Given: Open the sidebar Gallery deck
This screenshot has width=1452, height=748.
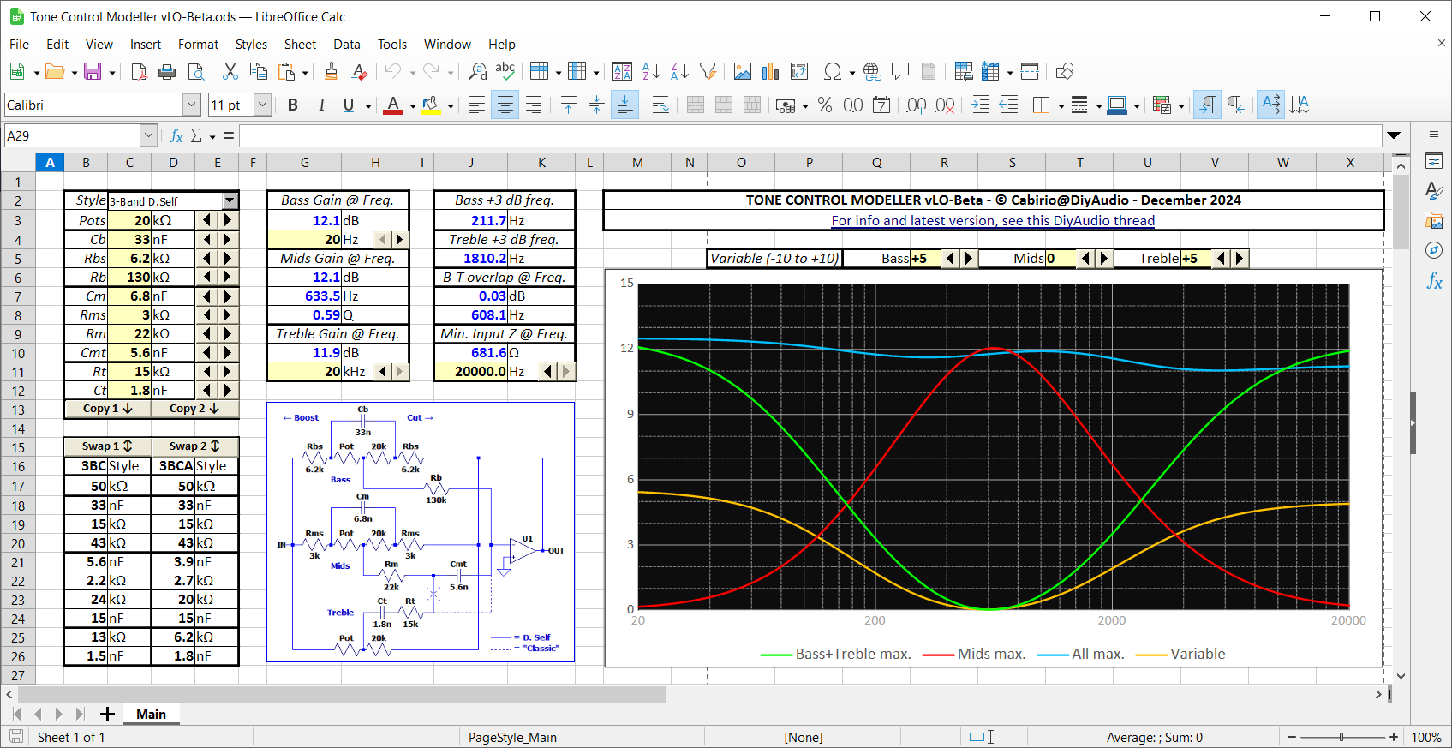Looking at the screenshot, I should point(1434,220).
